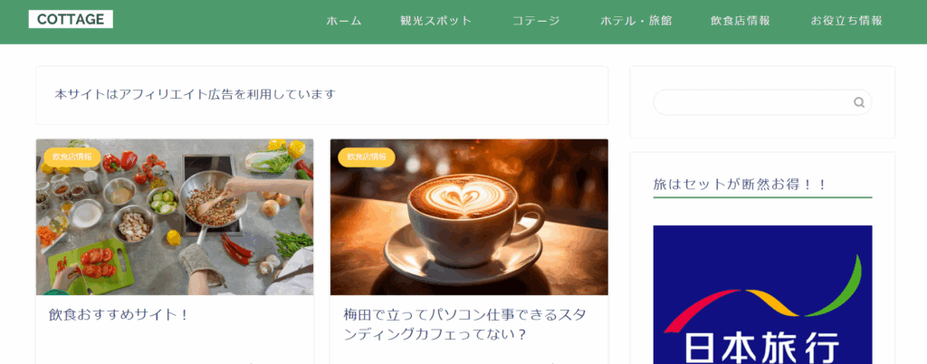Click the 日本旅行 banner logo

762,294
